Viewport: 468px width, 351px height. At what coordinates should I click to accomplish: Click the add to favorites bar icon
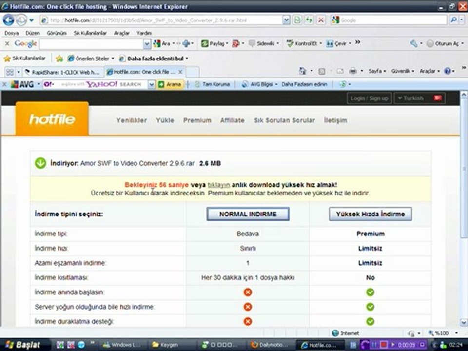click(x=59, y=58)
